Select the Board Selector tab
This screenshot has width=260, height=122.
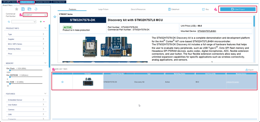[x=27, y=2]
